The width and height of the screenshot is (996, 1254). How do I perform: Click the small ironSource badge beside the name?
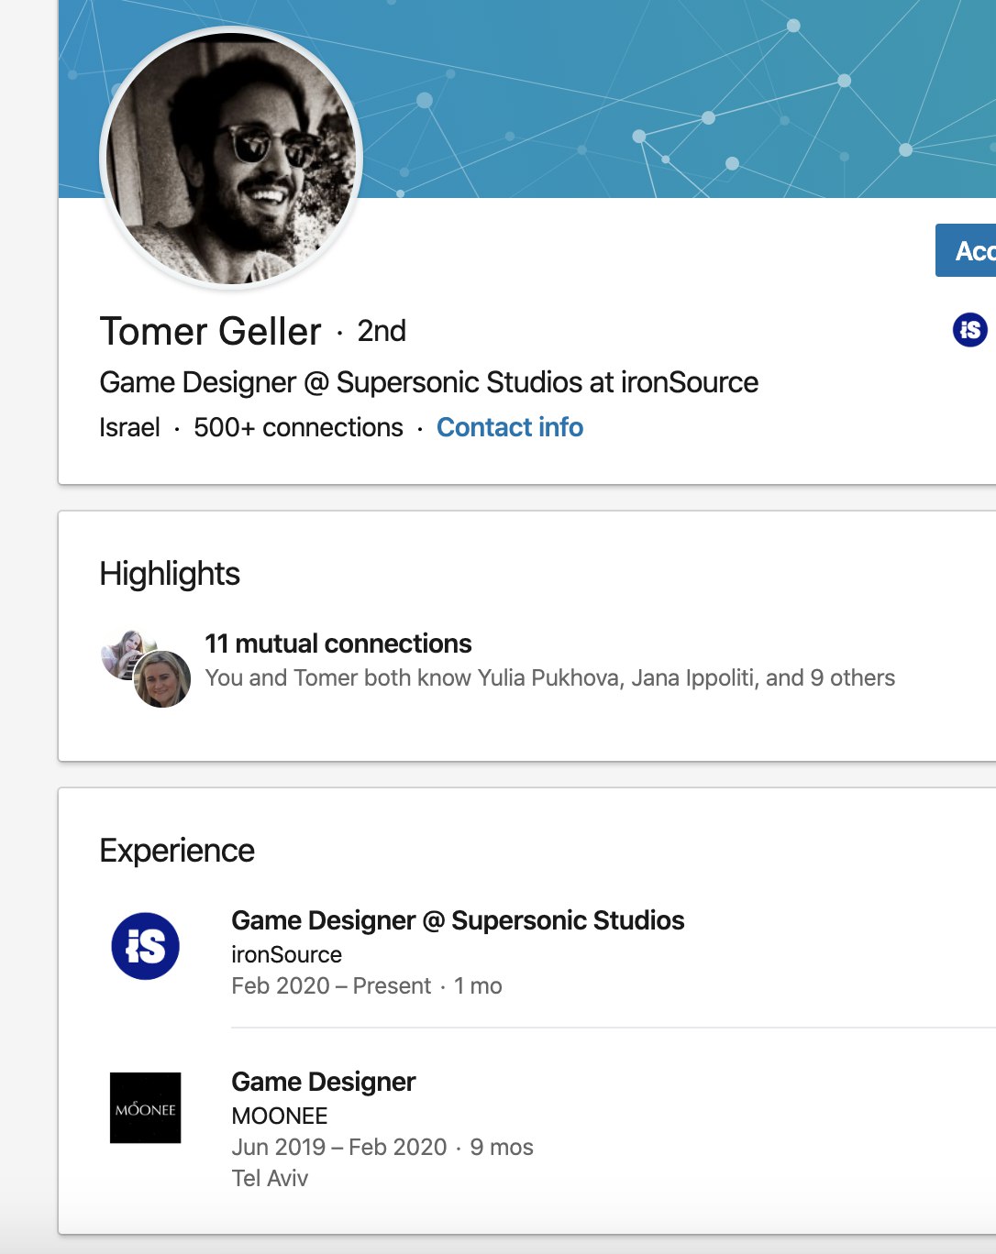[x=969, y=329]
